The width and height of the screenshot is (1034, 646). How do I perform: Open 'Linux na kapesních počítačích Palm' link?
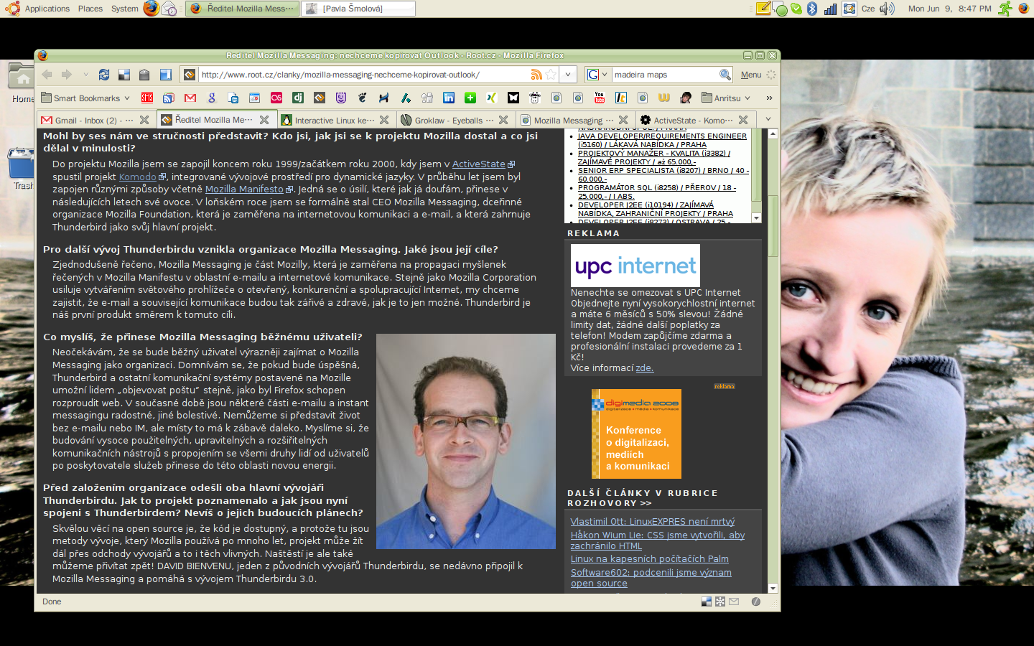point(650,559)
